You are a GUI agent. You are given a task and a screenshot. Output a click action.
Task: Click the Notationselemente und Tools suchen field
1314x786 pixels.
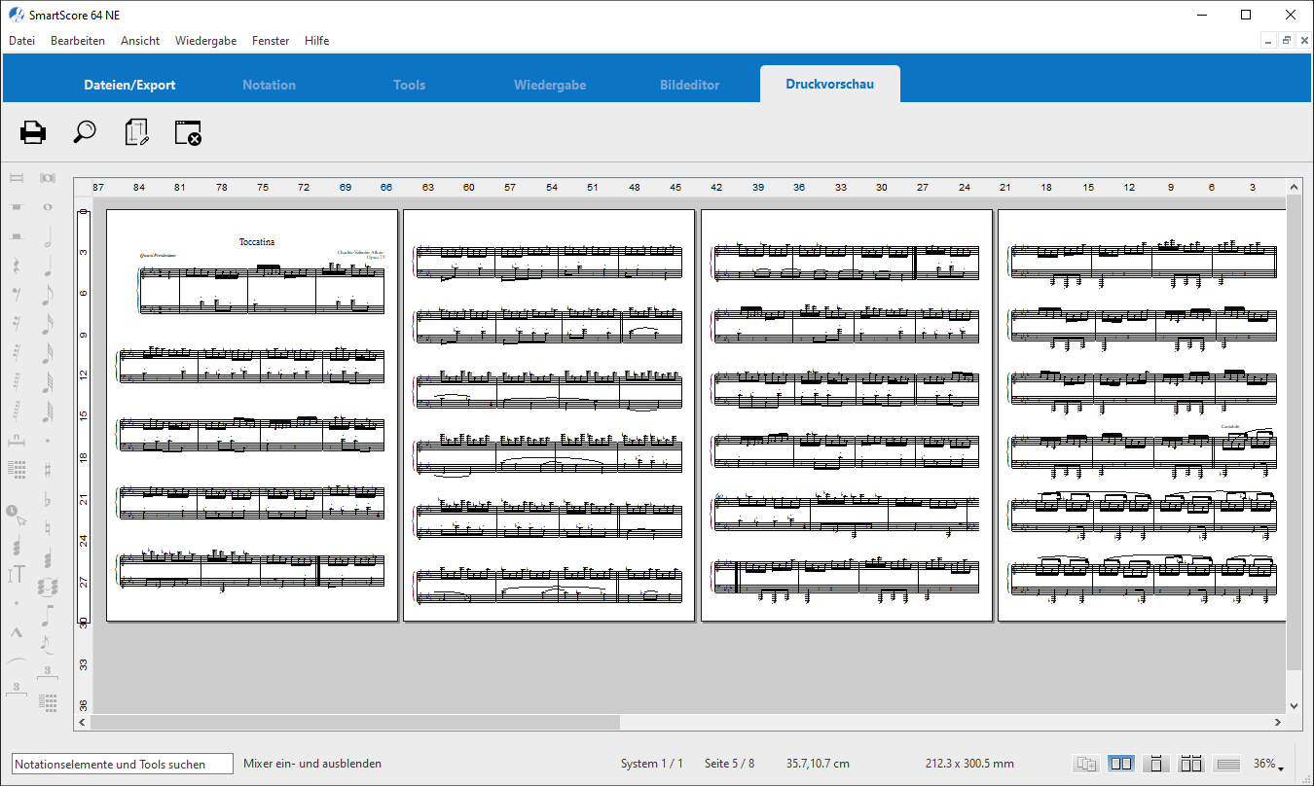click(123, 764)
